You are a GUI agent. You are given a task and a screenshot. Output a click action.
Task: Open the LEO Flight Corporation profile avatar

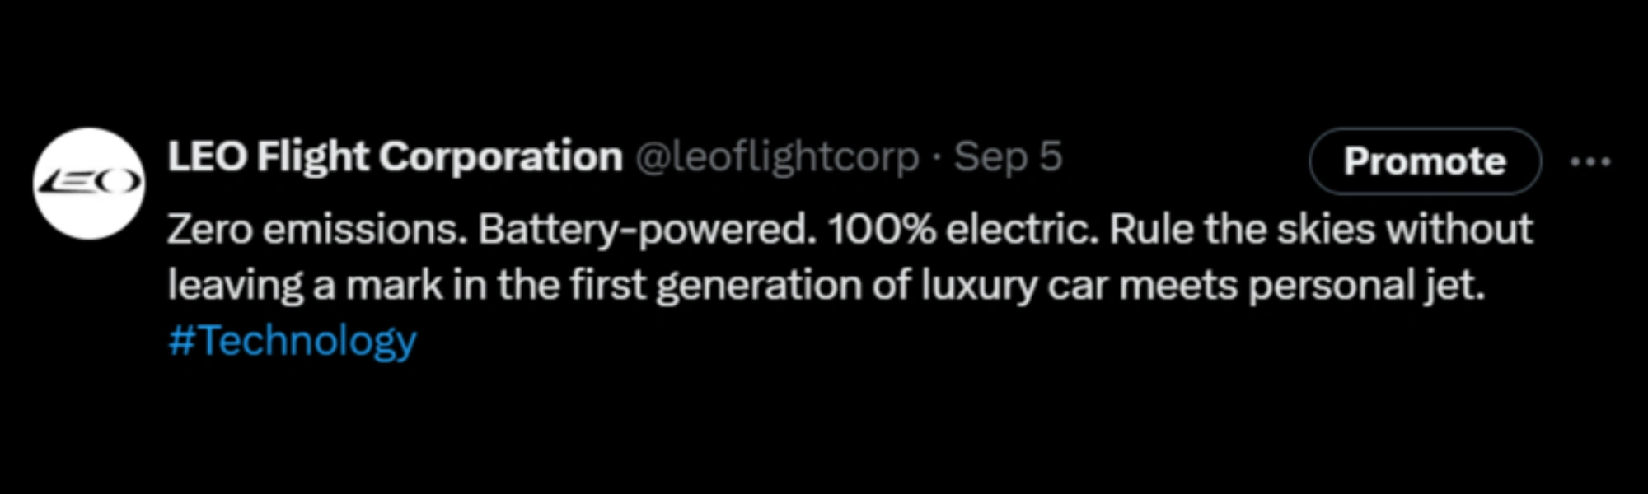tap(89, 183)
